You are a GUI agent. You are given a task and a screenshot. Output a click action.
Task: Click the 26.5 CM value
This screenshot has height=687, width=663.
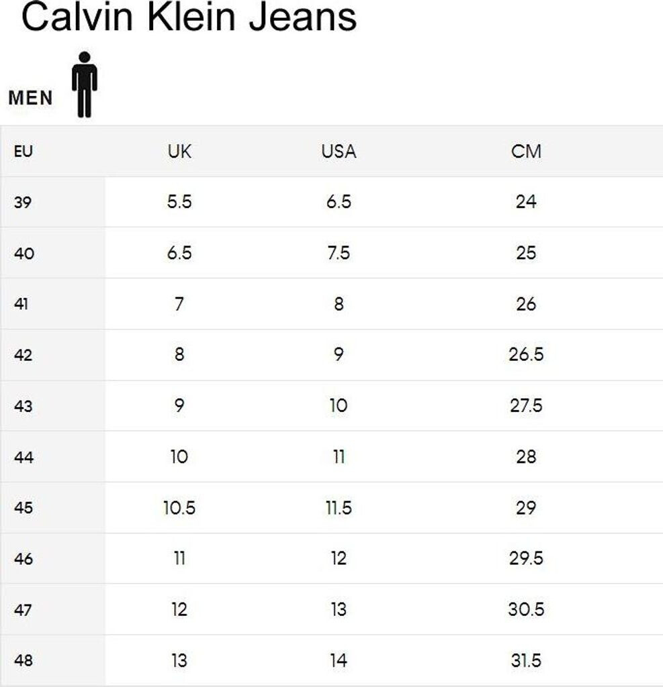pyautogui.click(x=526, y=355)
